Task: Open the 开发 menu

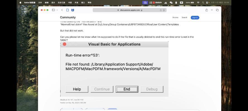Action: pos(76,3)
